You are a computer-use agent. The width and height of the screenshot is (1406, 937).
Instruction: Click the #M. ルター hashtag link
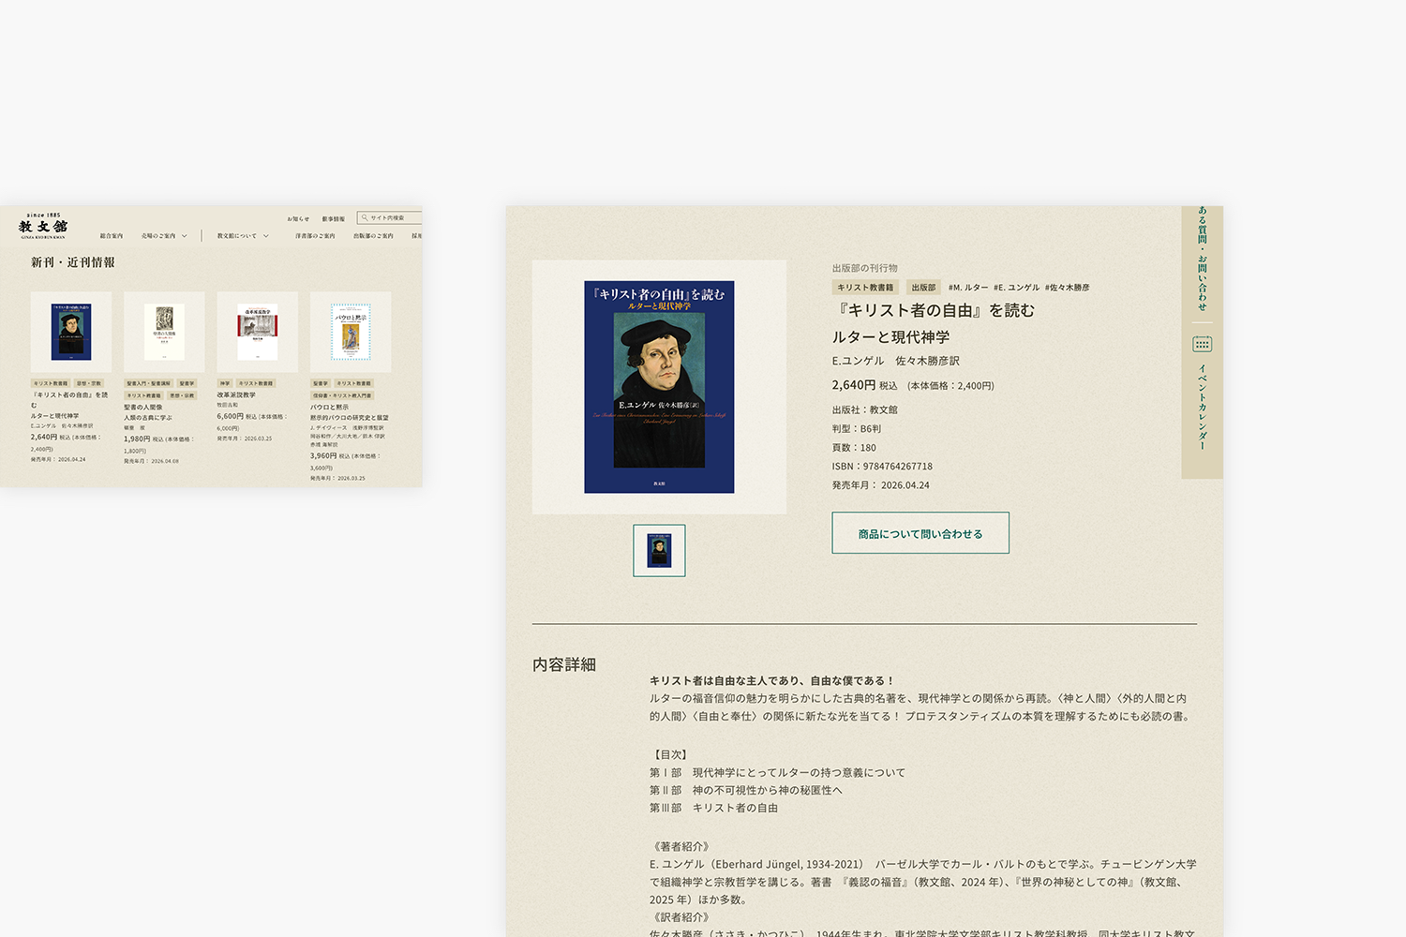click(x=968, y=288)
